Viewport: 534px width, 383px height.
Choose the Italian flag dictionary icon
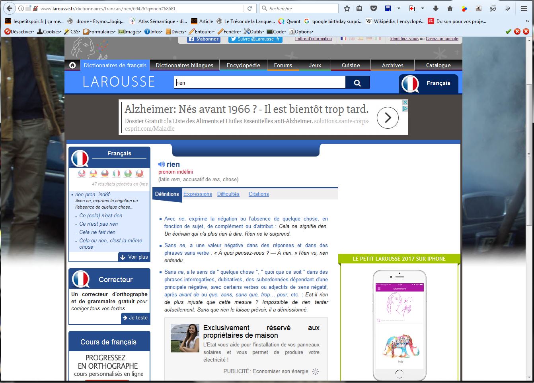point(116,174)
